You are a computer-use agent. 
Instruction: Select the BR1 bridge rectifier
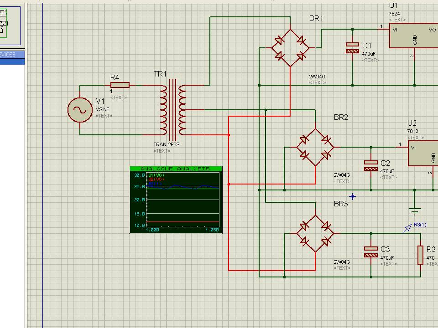(x=290, y=48)
